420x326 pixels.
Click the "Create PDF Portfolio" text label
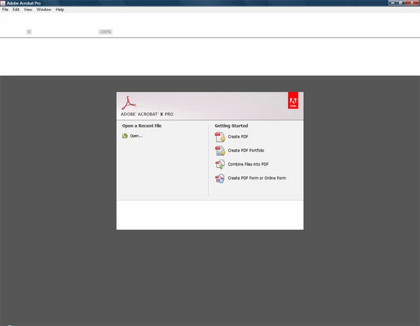coord(246,151)
